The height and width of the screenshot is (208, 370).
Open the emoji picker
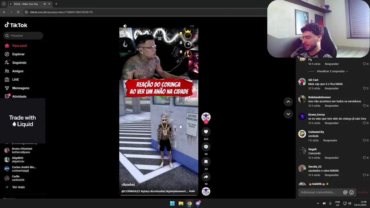(x=351, y=192)
